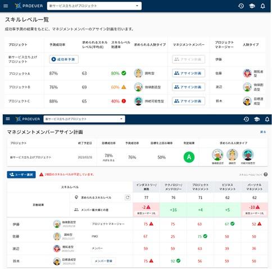Open assign plan button for Project A
Screen dimensions: 272x269
click(x=188, y=73)
